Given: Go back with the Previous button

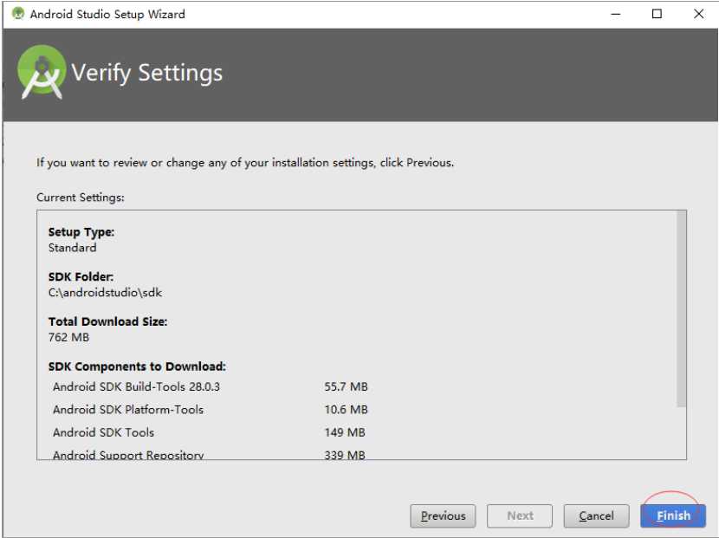Looking at the screenshot, I should (443, 516).
